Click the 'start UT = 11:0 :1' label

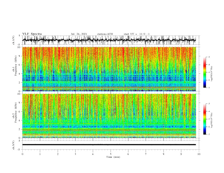(137, 34)
